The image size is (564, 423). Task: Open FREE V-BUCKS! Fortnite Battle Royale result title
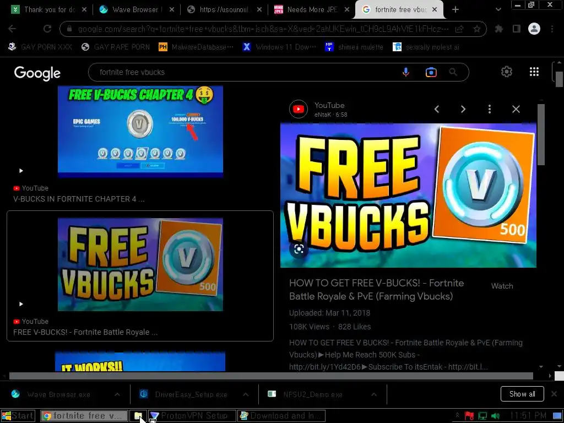(85, 332)
